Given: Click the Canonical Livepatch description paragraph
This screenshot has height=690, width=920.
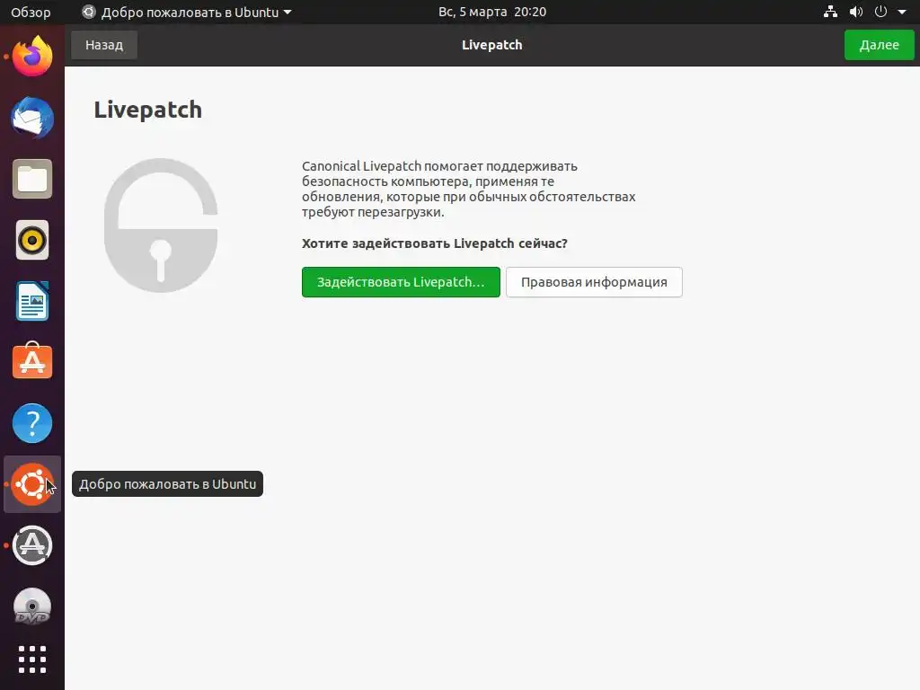Looking at the screenshot, I should click(x=468, y=189).
